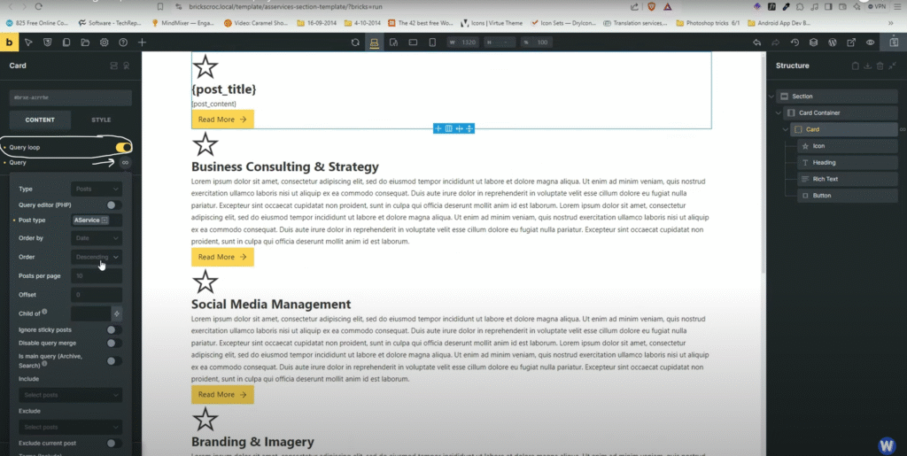The width and height of the screenshot is (907, 456).
Task: Open the Type dropdown showing Posts
Action: 96,189
